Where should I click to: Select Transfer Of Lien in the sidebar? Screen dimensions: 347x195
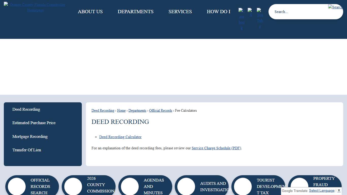click(27, 150)
